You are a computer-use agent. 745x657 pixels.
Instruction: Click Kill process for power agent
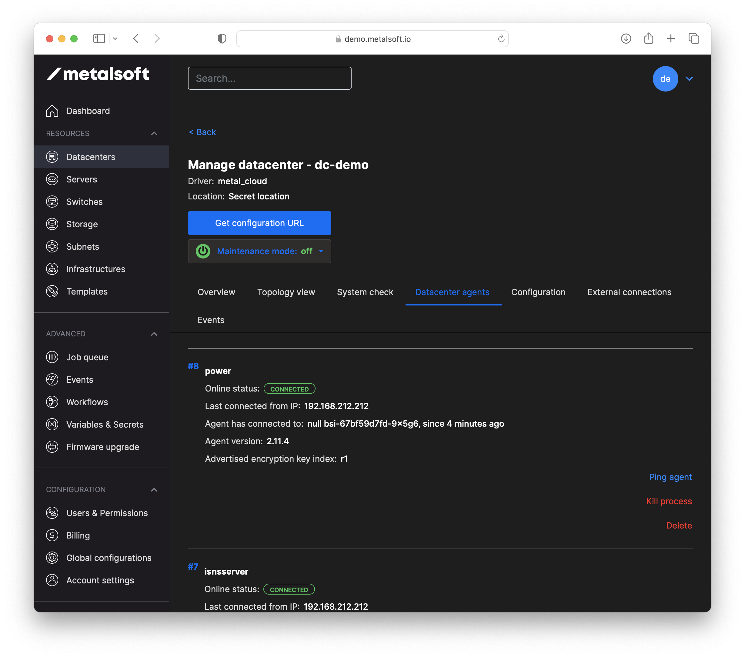pyautogui.click(x=669, y=501)
